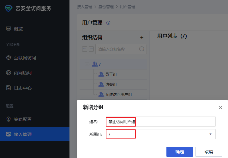Click the expand-all tree icon
This screenshot has width=228, height=158.
pos(85,49)
